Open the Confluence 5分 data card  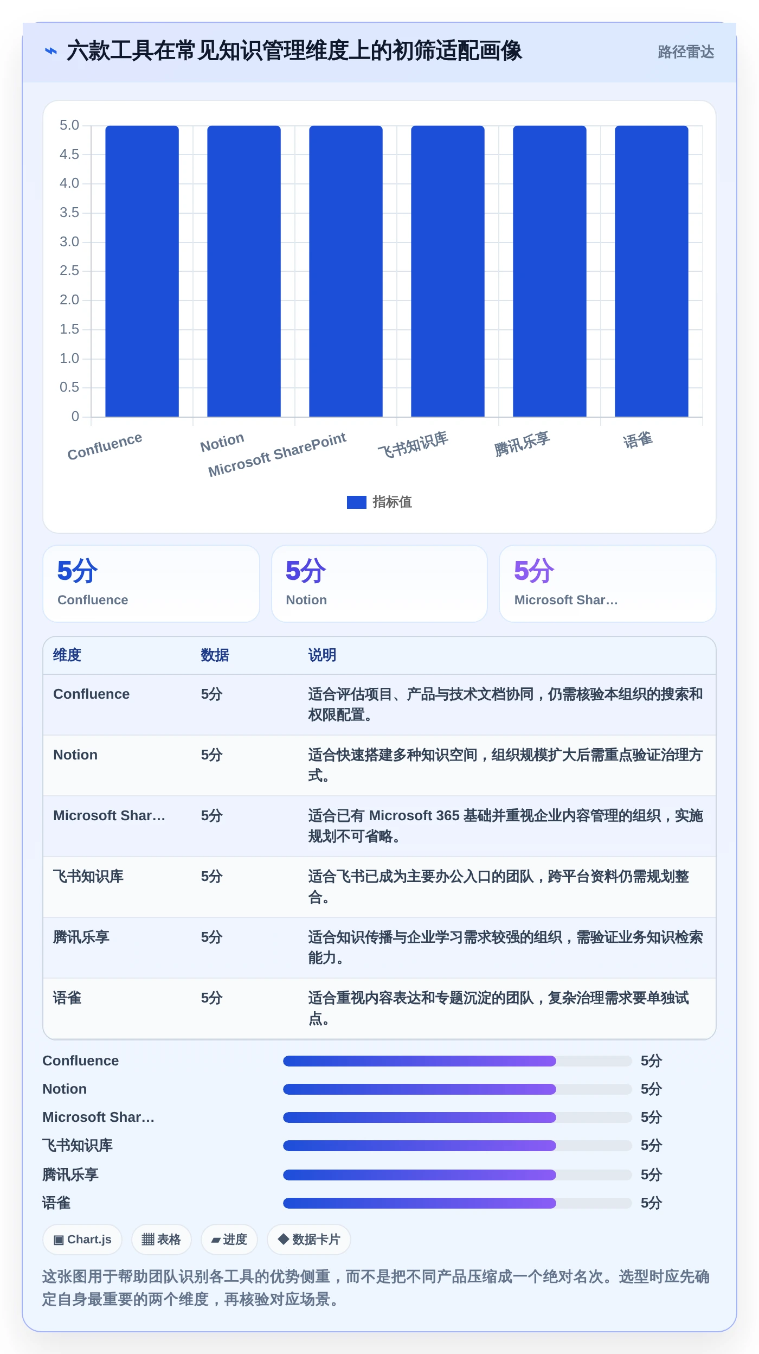click(151, 584)
